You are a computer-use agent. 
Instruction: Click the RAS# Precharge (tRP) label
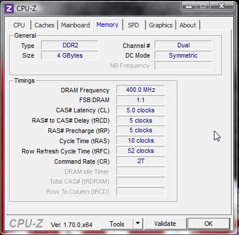pos(79,131)
